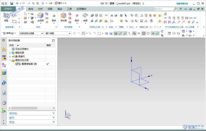Click the sidebar settings gear icon
Viewport: 206px width, 131px height.
pos(4,40)
